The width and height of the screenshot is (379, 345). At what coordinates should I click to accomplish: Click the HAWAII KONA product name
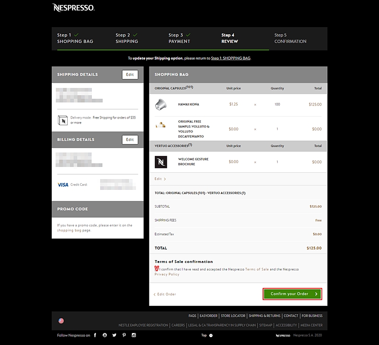189,104
